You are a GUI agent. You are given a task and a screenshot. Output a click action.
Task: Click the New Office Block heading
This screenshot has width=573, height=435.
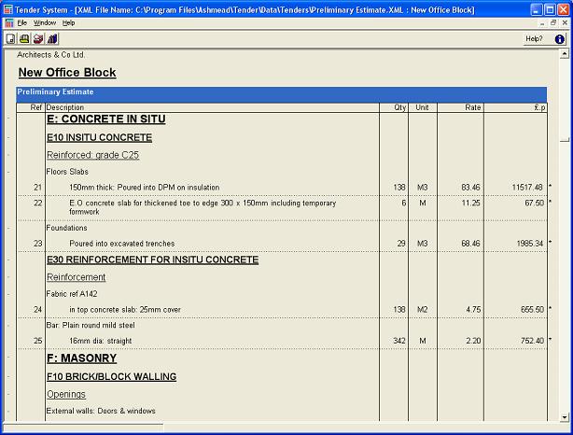(67, 73)
